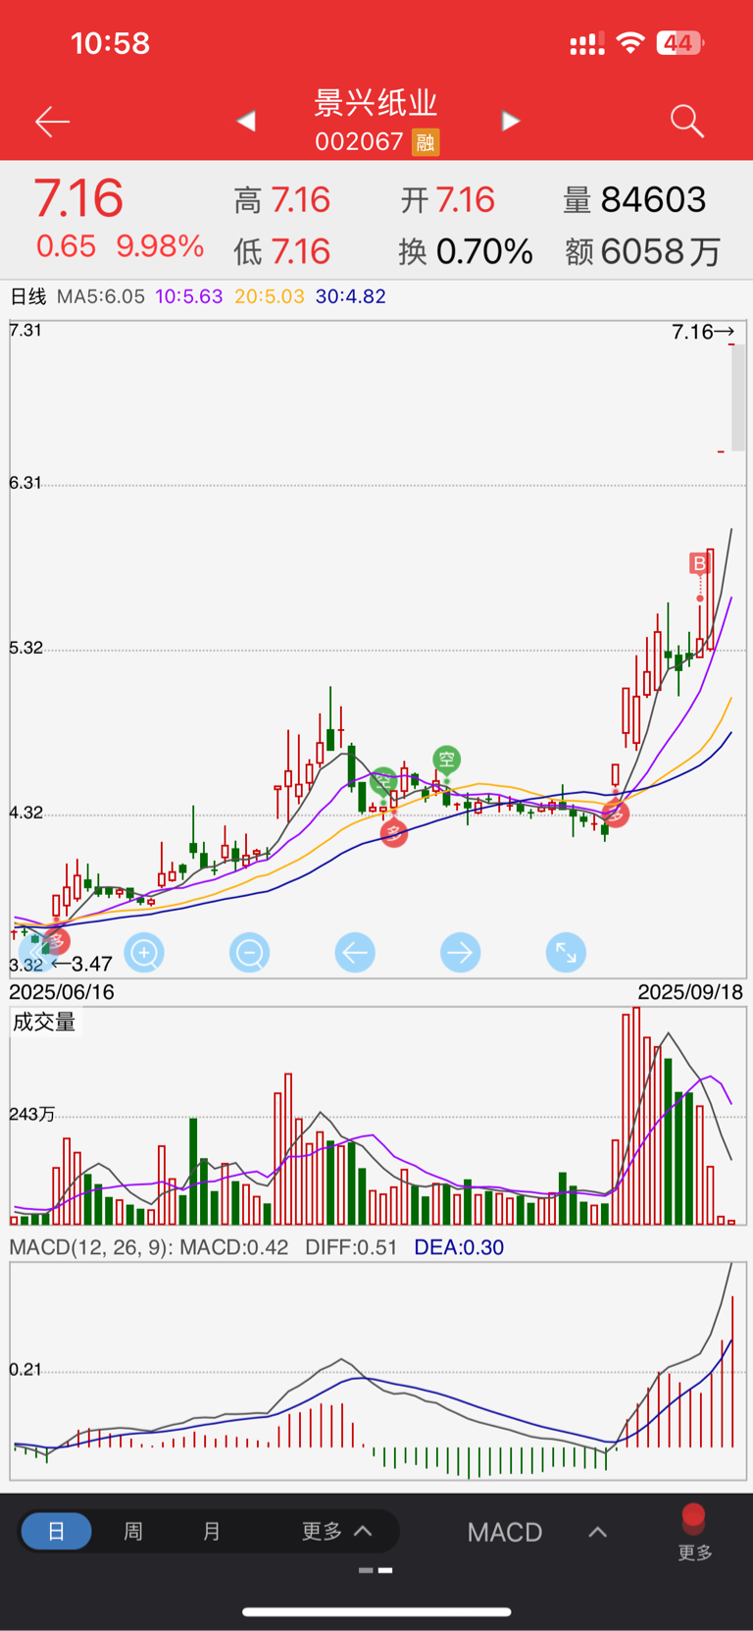Move chart left with circle arrow
This screenshot has height=1631, width=753.
[355, 953]
